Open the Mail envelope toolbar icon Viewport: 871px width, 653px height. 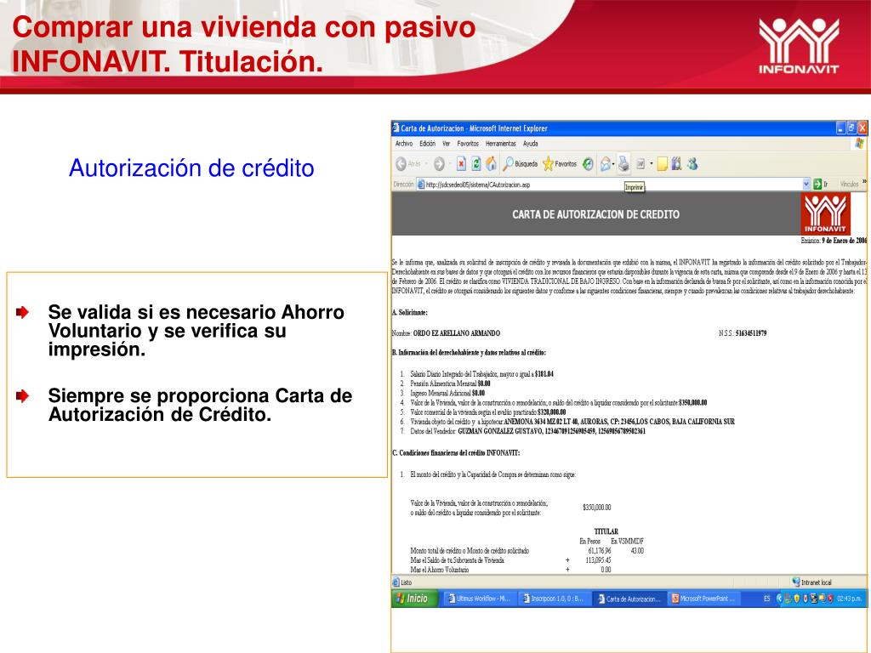tap(605, 164)
